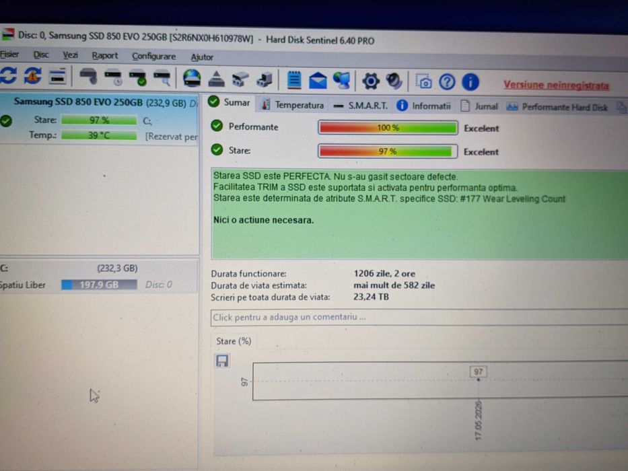Click the eject triangle toolbar icon

(216, 79)
